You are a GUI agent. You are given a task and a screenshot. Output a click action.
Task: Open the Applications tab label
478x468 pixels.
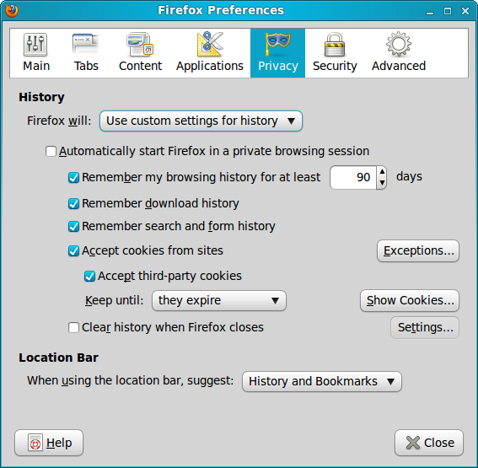210,66
